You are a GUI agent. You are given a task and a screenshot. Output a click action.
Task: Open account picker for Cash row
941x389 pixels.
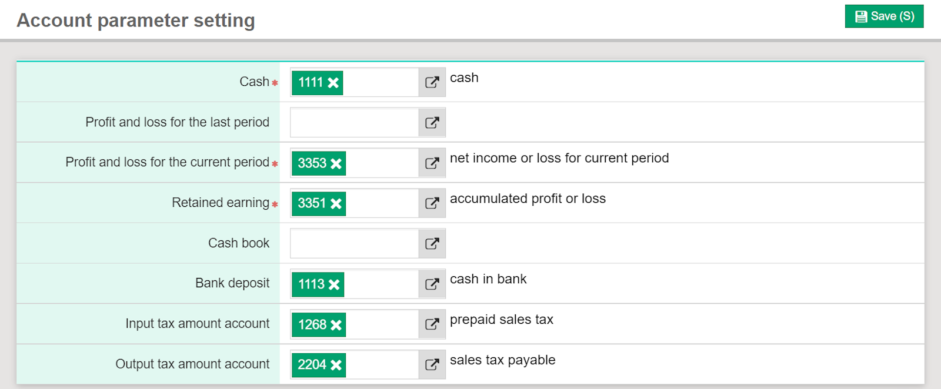pyautogui.click(x=432, y=82)
